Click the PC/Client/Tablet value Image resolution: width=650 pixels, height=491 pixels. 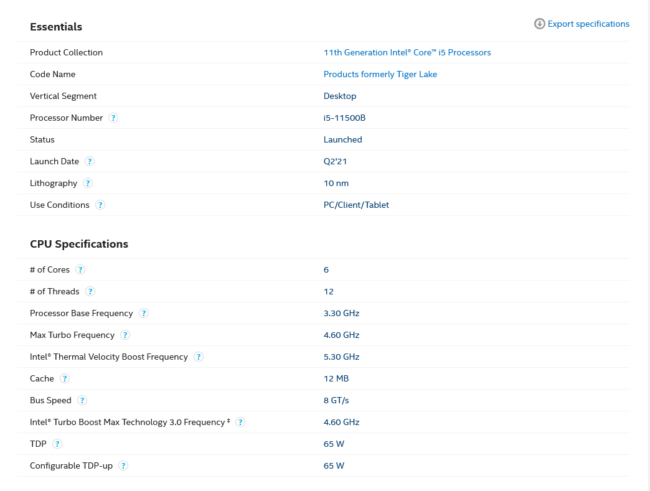click(356, 205)
